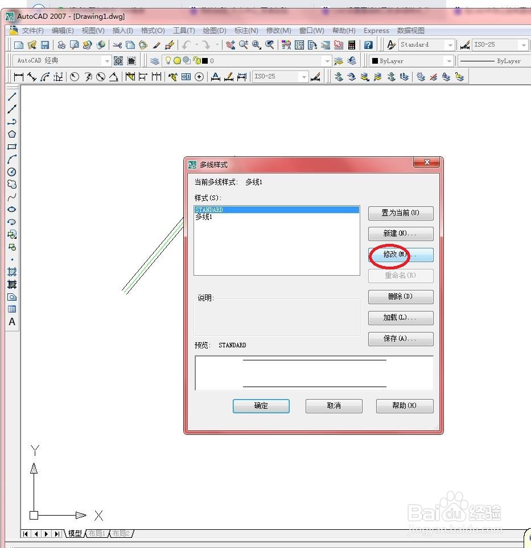Select the Circle draw tool

click(x=12, y=172)
